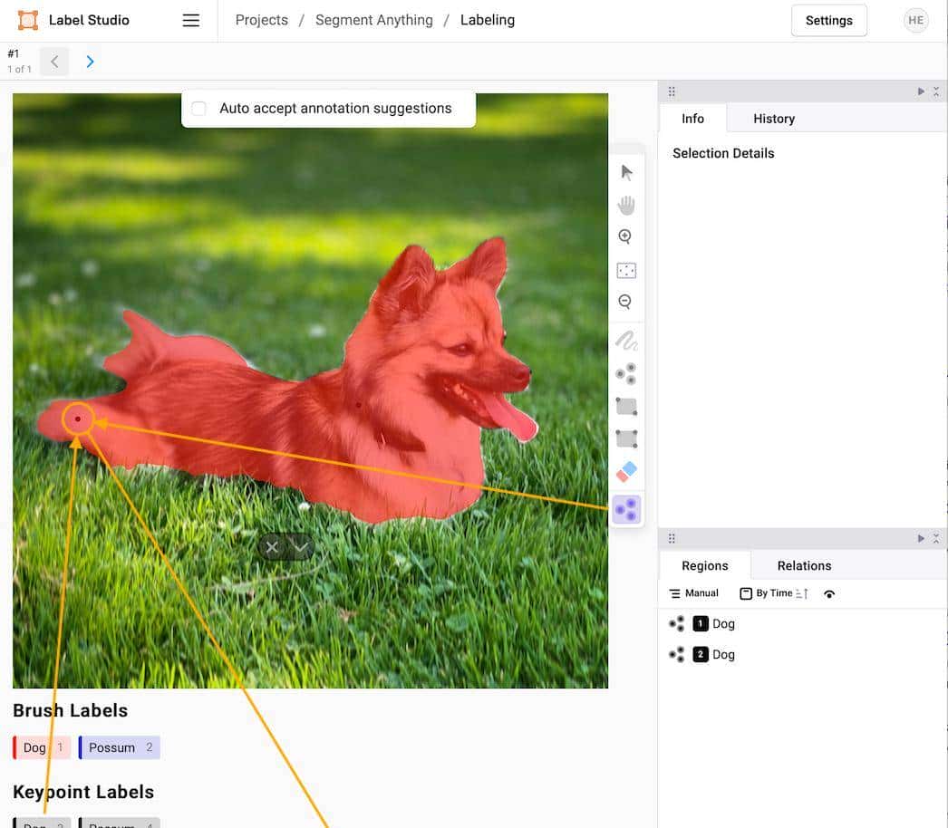Switch to the History tab

pyautogui.click(x=773, y=119)
